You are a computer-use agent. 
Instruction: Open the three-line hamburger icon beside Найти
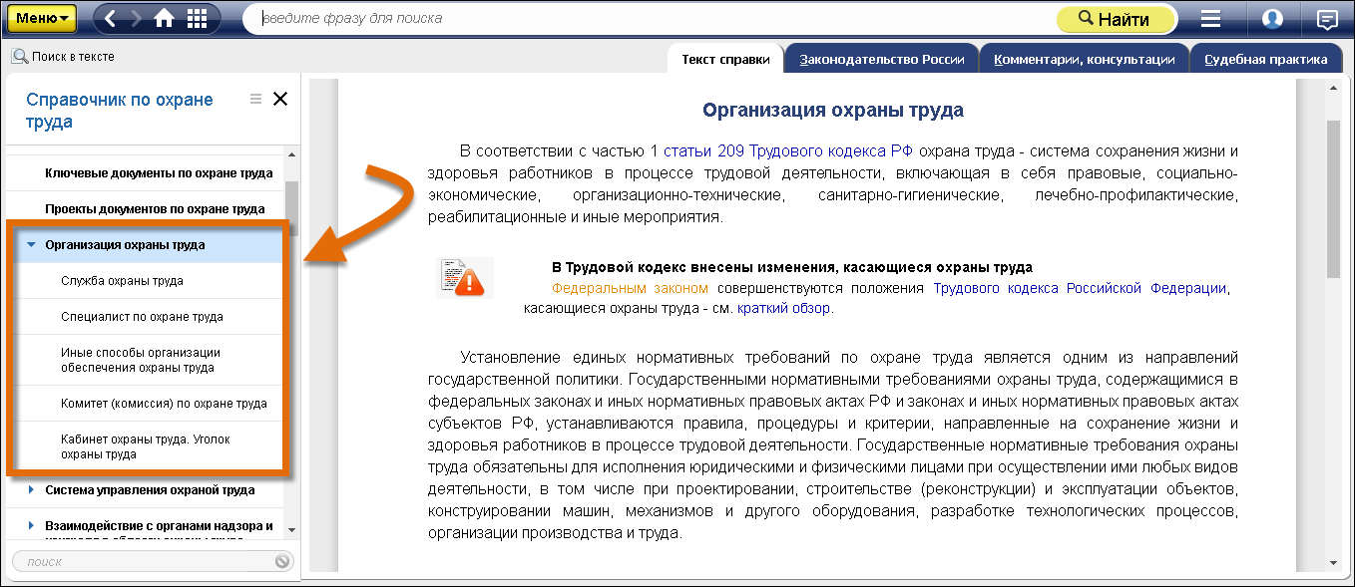1210,19
